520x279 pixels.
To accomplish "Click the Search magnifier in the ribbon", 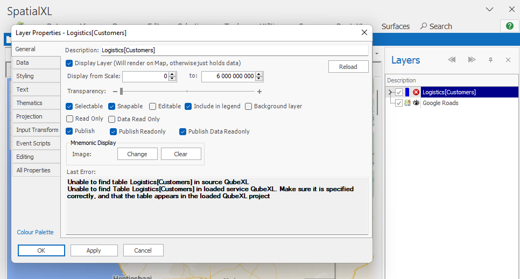I will 424,26.
